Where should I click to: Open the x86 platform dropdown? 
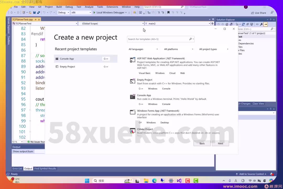[x=81, y=13]
